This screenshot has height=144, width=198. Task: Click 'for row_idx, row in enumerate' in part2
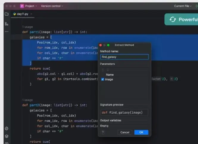[x=67, y=121]
